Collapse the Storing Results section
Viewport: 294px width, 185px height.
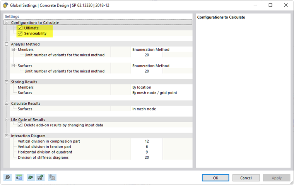(7, 82)
